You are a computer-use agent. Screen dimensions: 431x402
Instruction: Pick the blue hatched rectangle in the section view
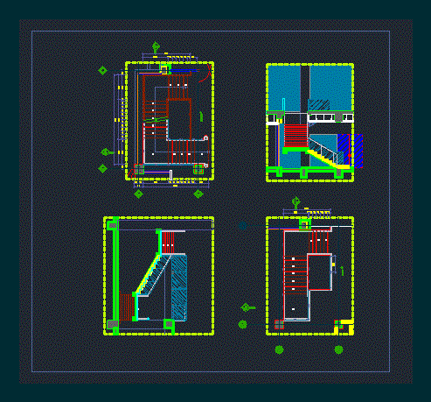pos(350,151)
